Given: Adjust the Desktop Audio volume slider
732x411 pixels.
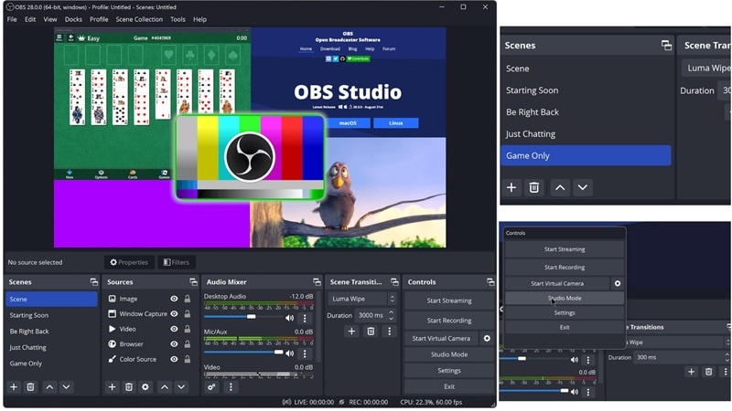Looking at the screenshot, I should click(242, 317).
